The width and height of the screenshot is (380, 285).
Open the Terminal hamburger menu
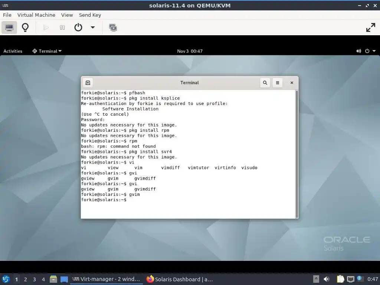[278, 83]
